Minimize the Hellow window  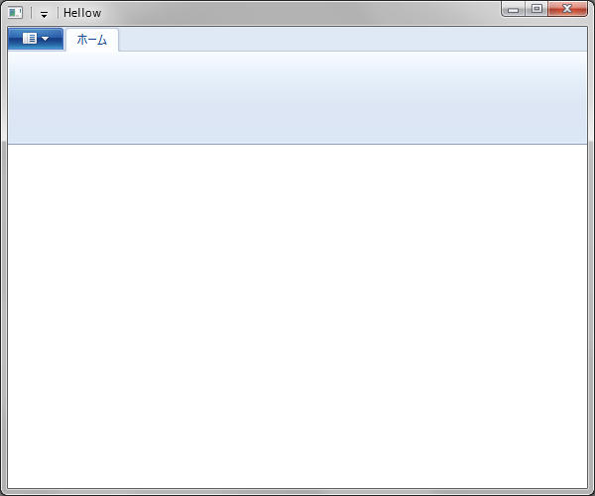tap(513, 9)
